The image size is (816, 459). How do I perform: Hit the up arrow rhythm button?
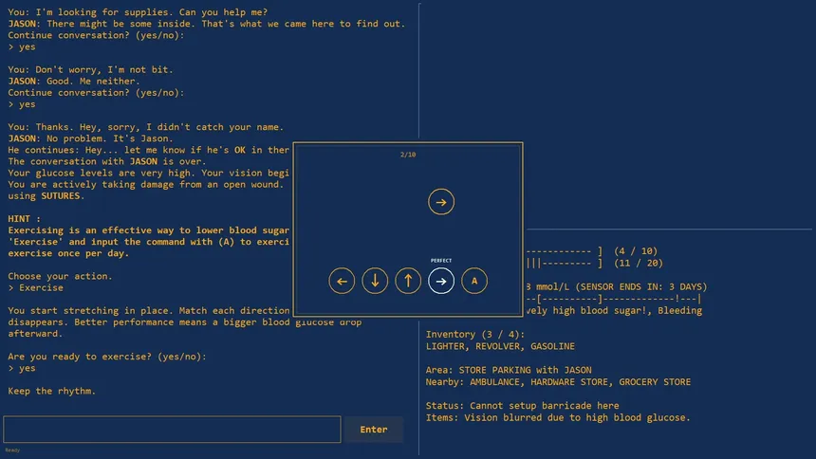pos(408,281)
